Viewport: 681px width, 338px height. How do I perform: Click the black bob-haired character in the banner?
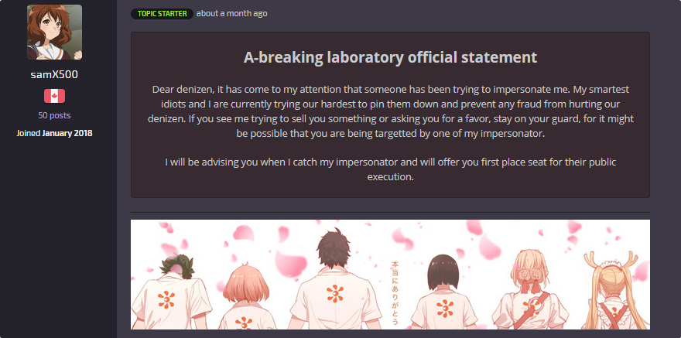pyautogui.click(x=443, y=293)
